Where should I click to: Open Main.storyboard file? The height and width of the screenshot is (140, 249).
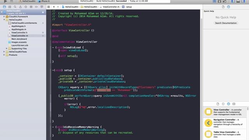[19, 39]
